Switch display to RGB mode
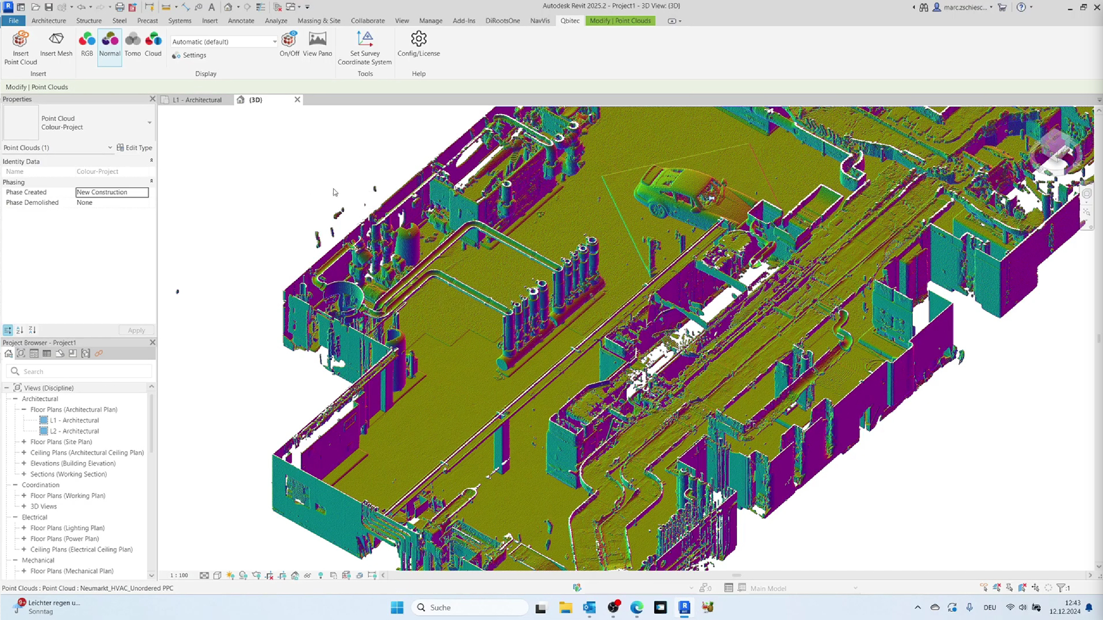Screen dimensions: 1103x620 [87, 45]
